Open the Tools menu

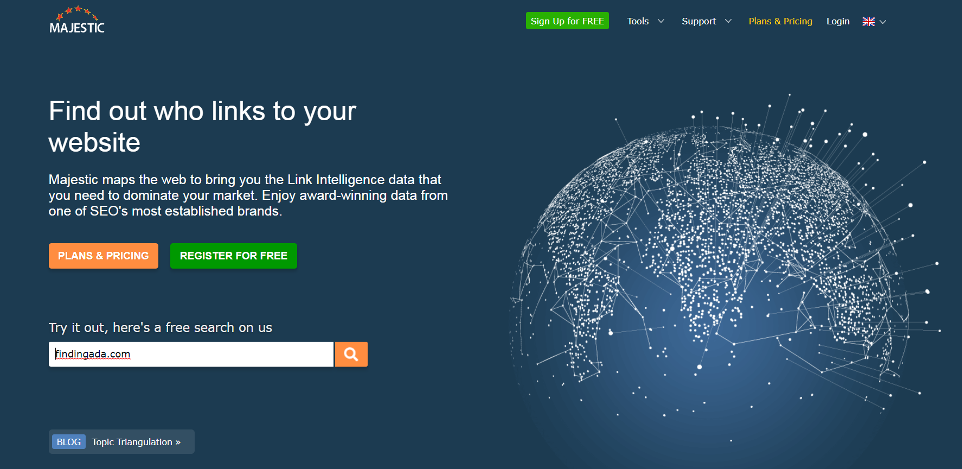(x=638, y=21)
